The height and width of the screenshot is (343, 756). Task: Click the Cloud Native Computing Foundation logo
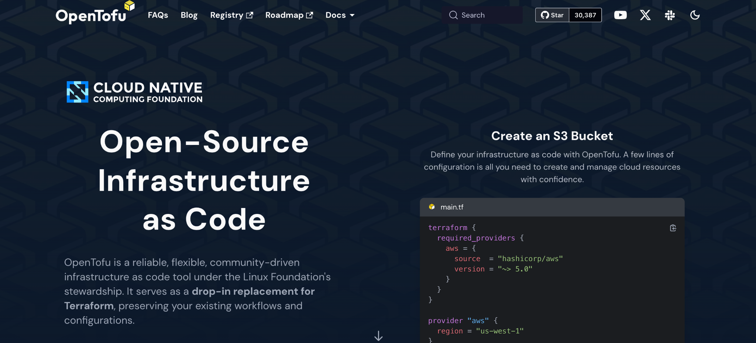pos(134,92)
